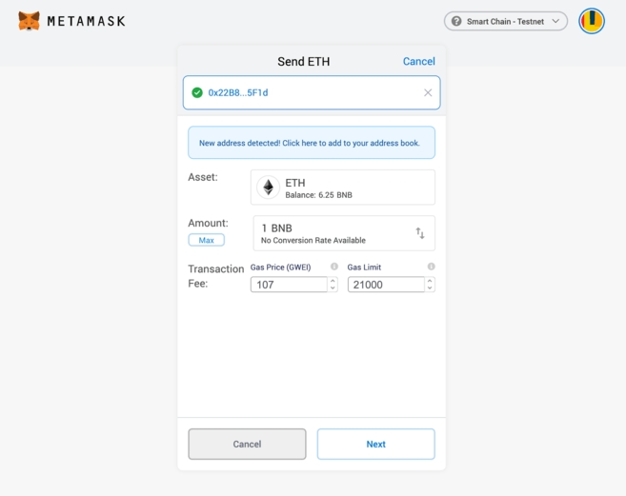Open the account avatar menu
626x496 pixels.
pos(592,20)
